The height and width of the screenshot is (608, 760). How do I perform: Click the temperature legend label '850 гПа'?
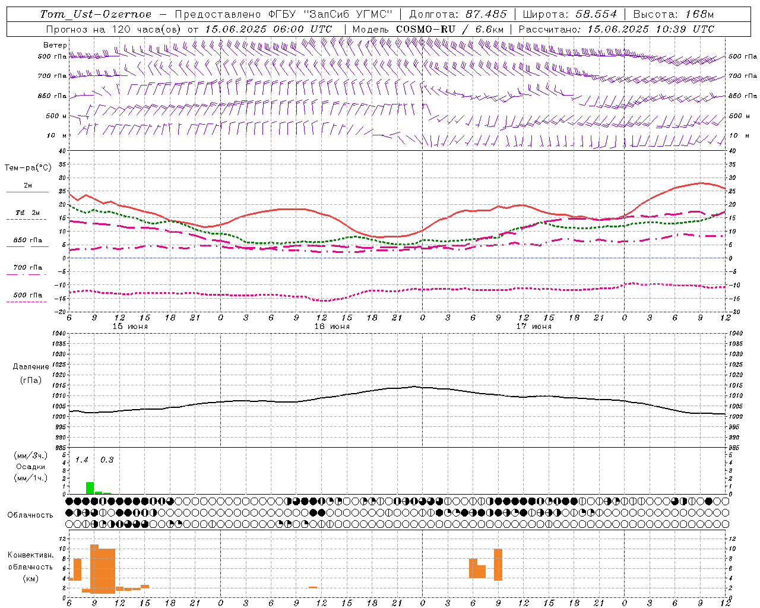(x=27, y=240)
